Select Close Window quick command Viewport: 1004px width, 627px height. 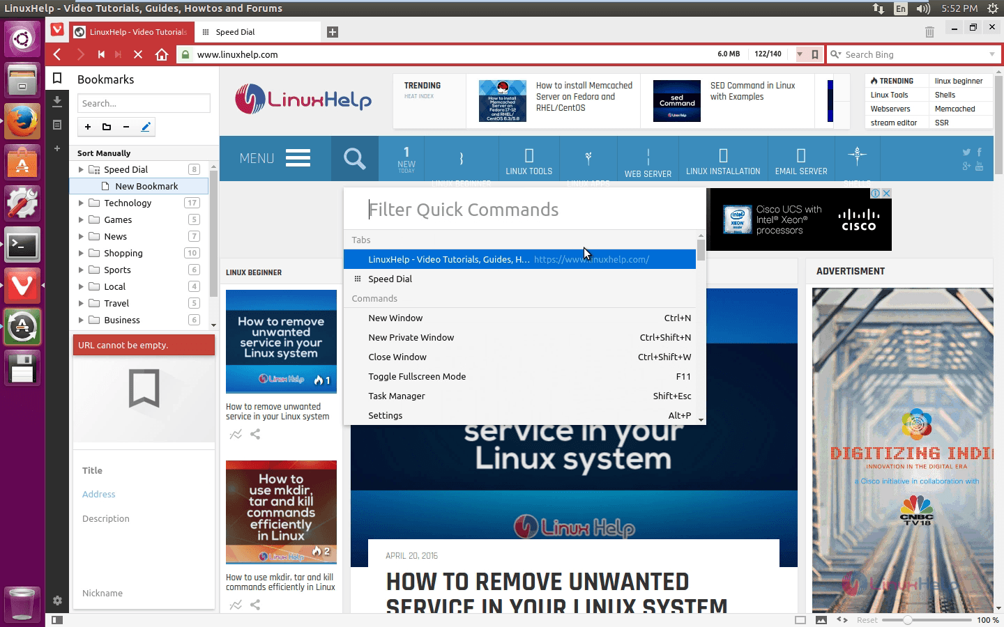(x=519, y=357)
